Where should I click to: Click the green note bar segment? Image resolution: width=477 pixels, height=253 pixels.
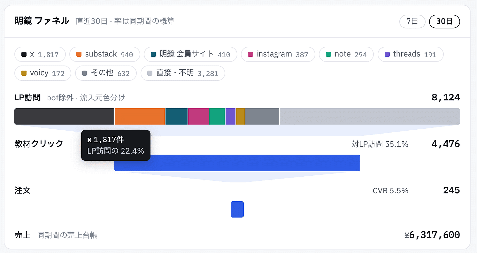point(217,117)
